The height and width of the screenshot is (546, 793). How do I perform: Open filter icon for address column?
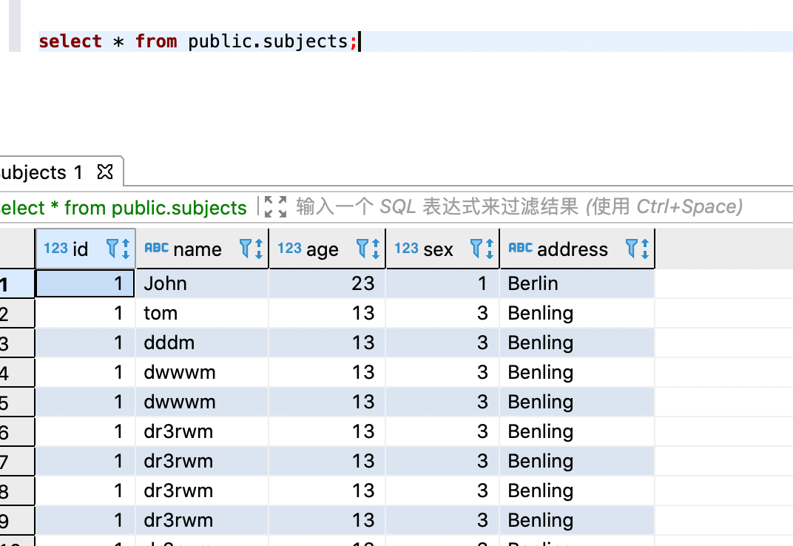pos(631,249)
